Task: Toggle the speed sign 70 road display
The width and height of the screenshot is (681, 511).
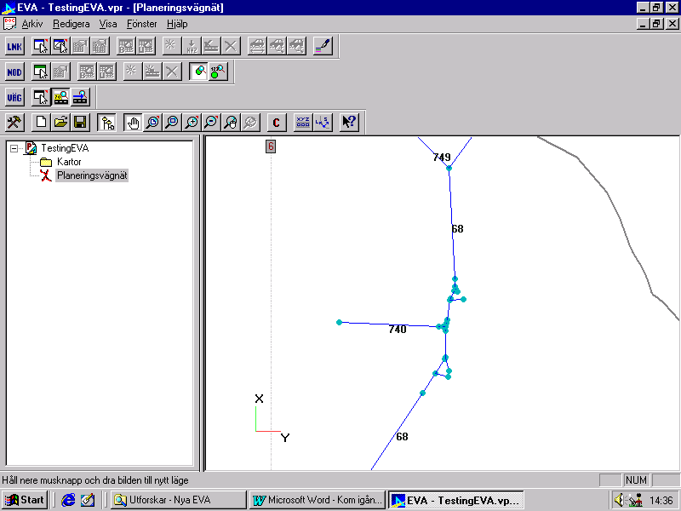Action: point(60,97)
